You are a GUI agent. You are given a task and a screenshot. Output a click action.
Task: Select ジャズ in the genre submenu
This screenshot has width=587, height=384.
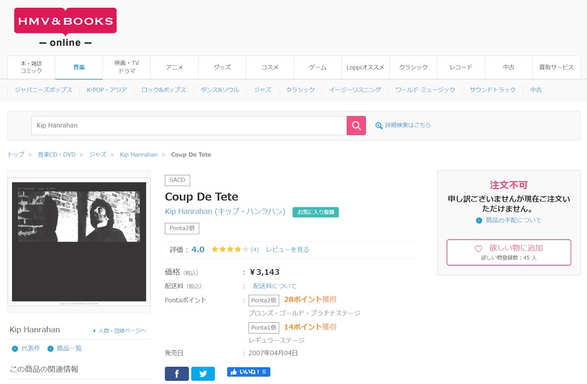(x=262, y=90)
